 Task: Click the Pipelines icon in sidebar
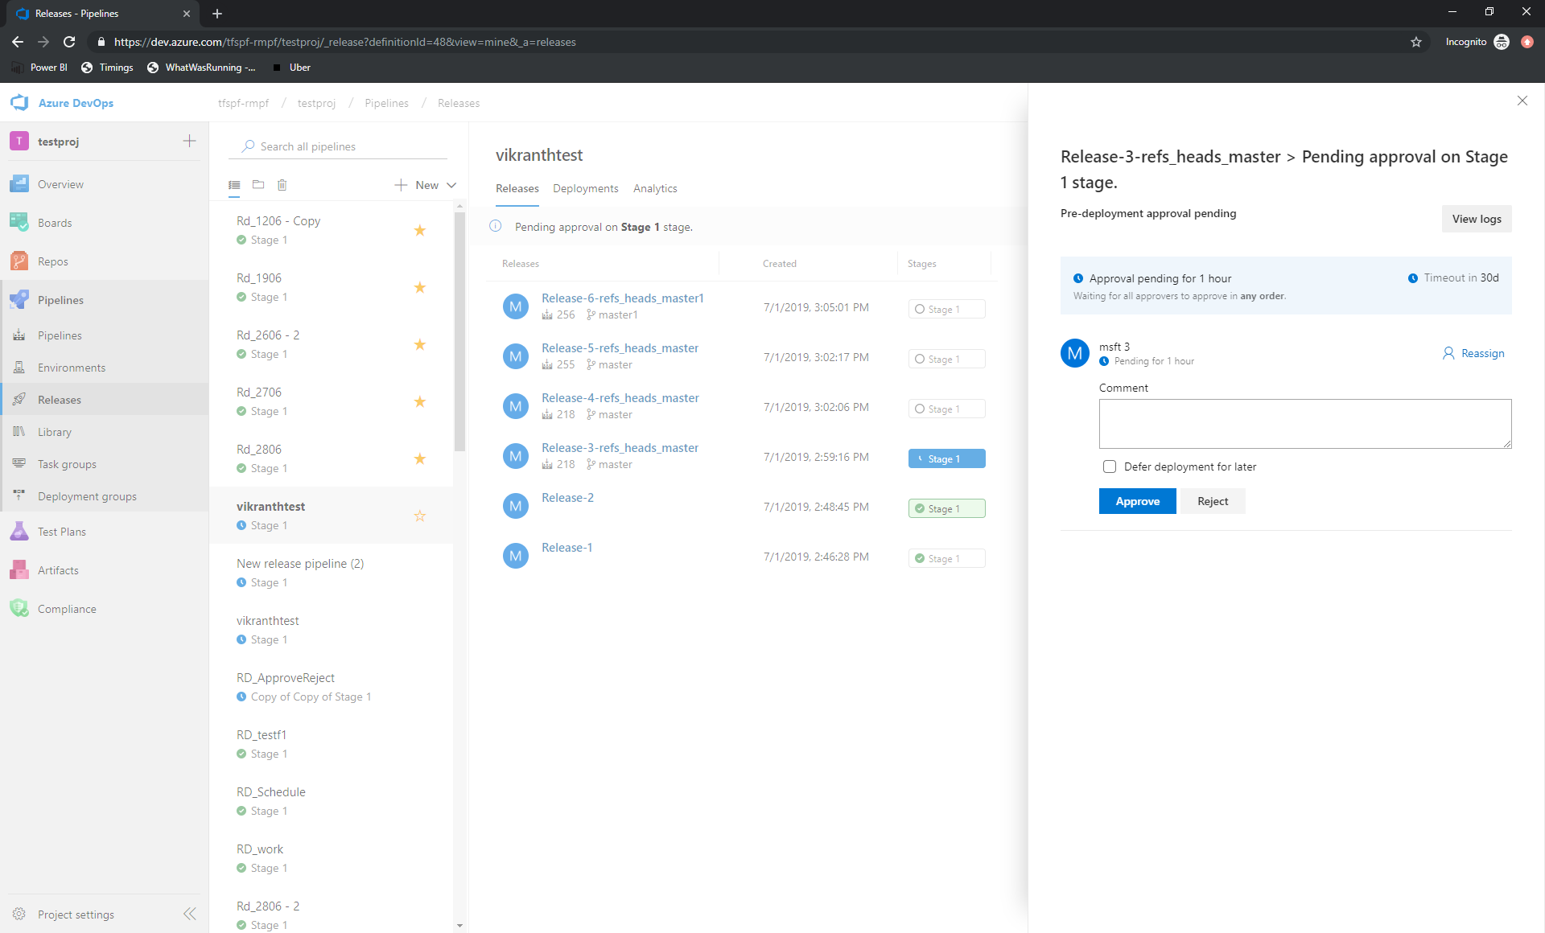coord(19,299)
